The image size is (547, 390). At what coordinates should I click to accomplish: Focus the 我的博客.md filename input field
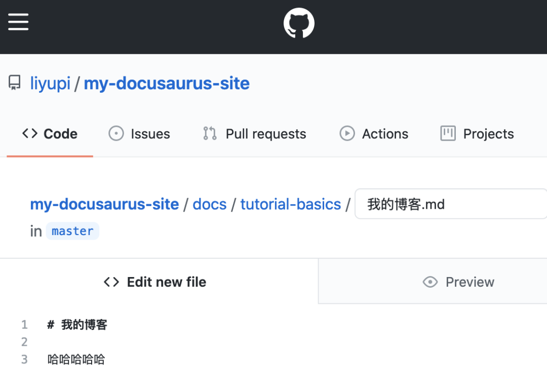pos(451,204)
